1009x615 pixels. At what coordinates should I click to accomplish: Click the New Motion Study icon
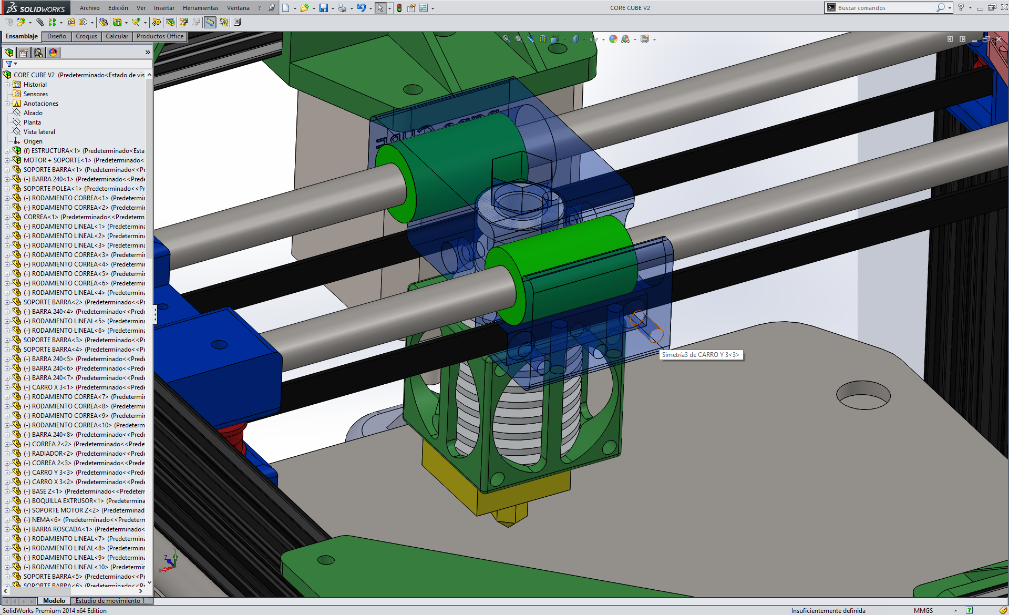[157, 22]
